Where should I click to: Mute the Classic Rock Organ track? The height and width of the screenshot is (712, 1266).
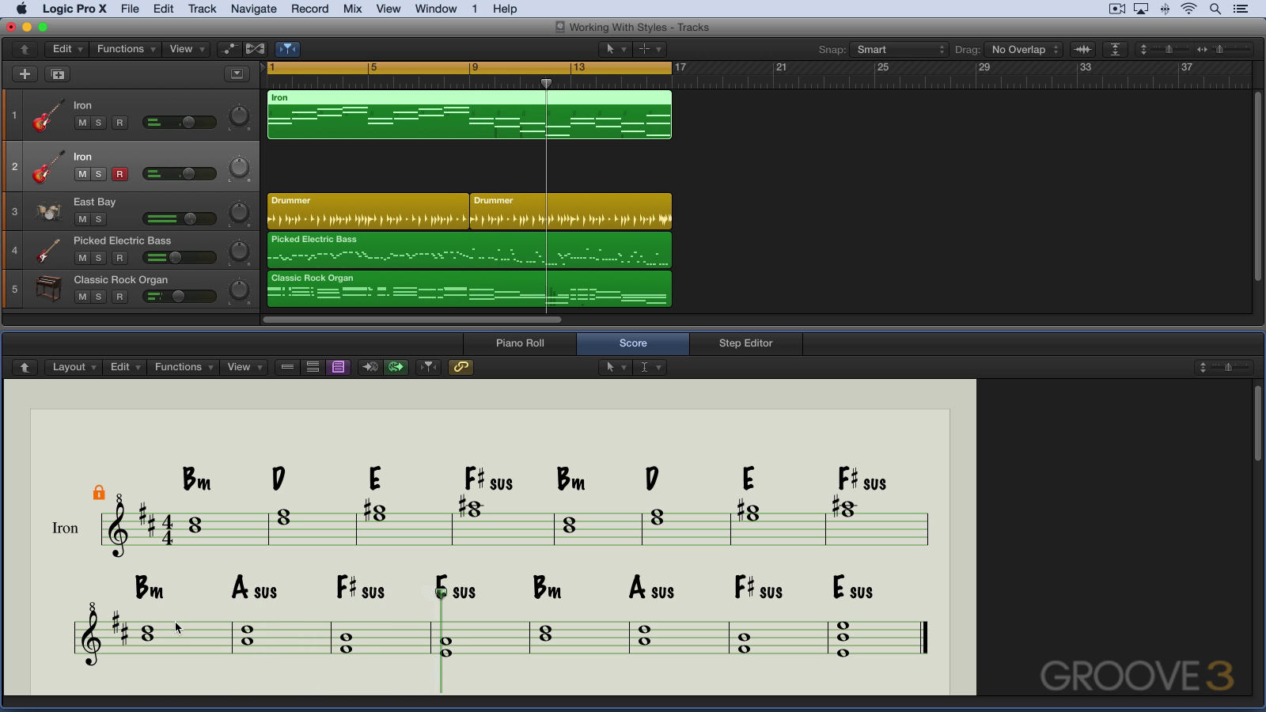pyautogui.click(x=81, y=297)
